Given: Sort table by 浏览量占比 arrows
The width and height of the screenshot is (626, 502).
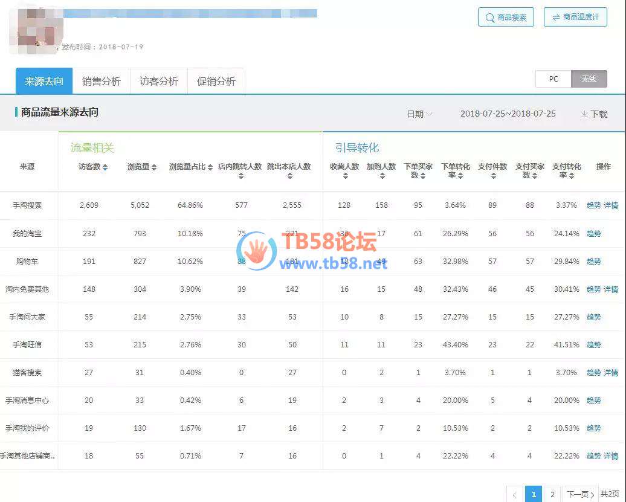Looking at the screenshot, I should 210,167.
